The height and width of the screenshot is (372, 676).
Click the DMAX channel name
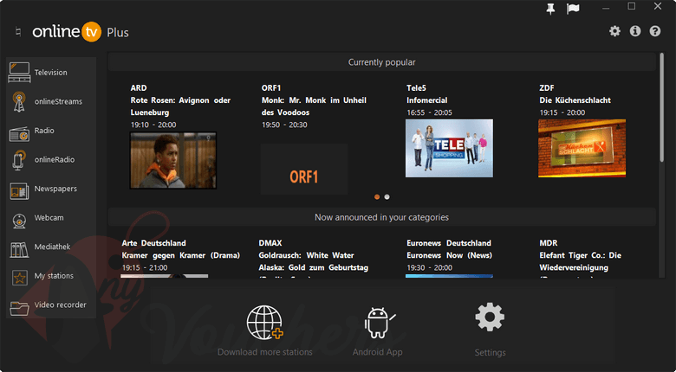point(270,243)
